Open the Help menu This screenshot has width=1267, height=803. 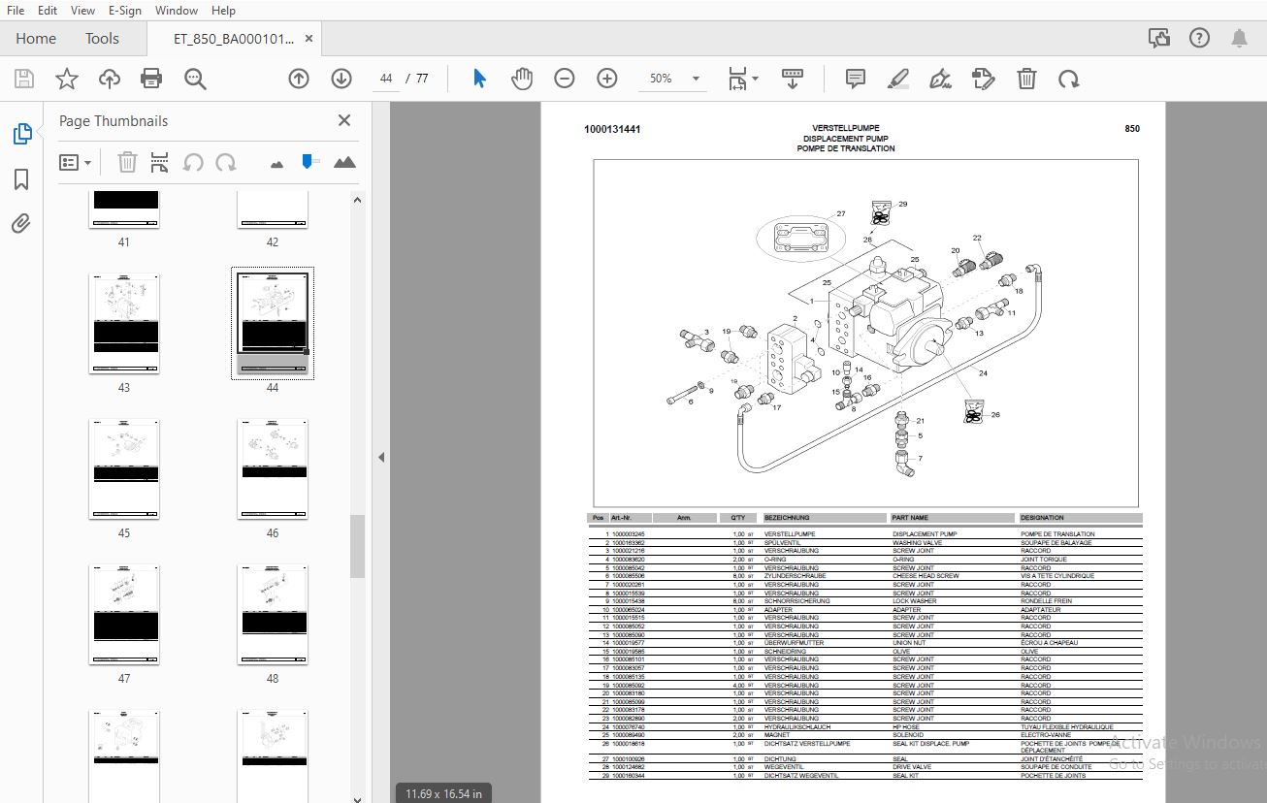click(223, 11)
